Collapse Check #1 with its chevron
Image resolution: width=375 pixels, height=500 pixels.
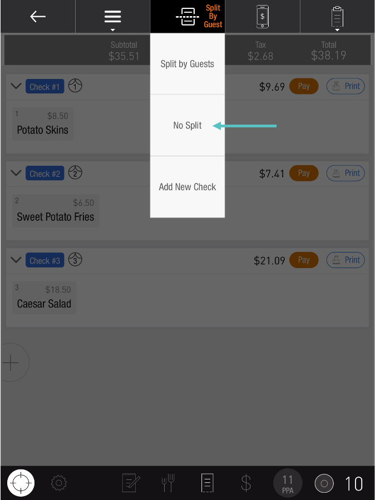click(x=16, y=86)
